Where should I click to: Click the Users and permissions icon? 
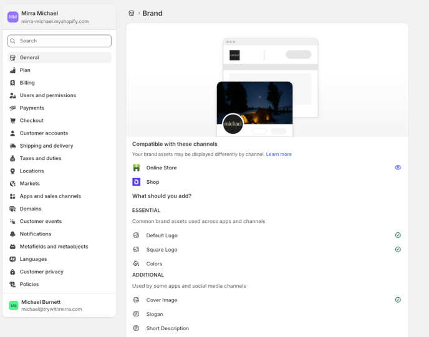click(12, 95)
